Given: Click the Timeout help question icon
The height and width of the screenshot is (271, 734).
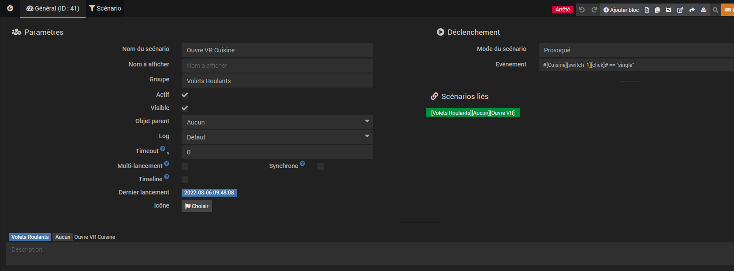Looking at the screenshot, I should pos(163,149).
